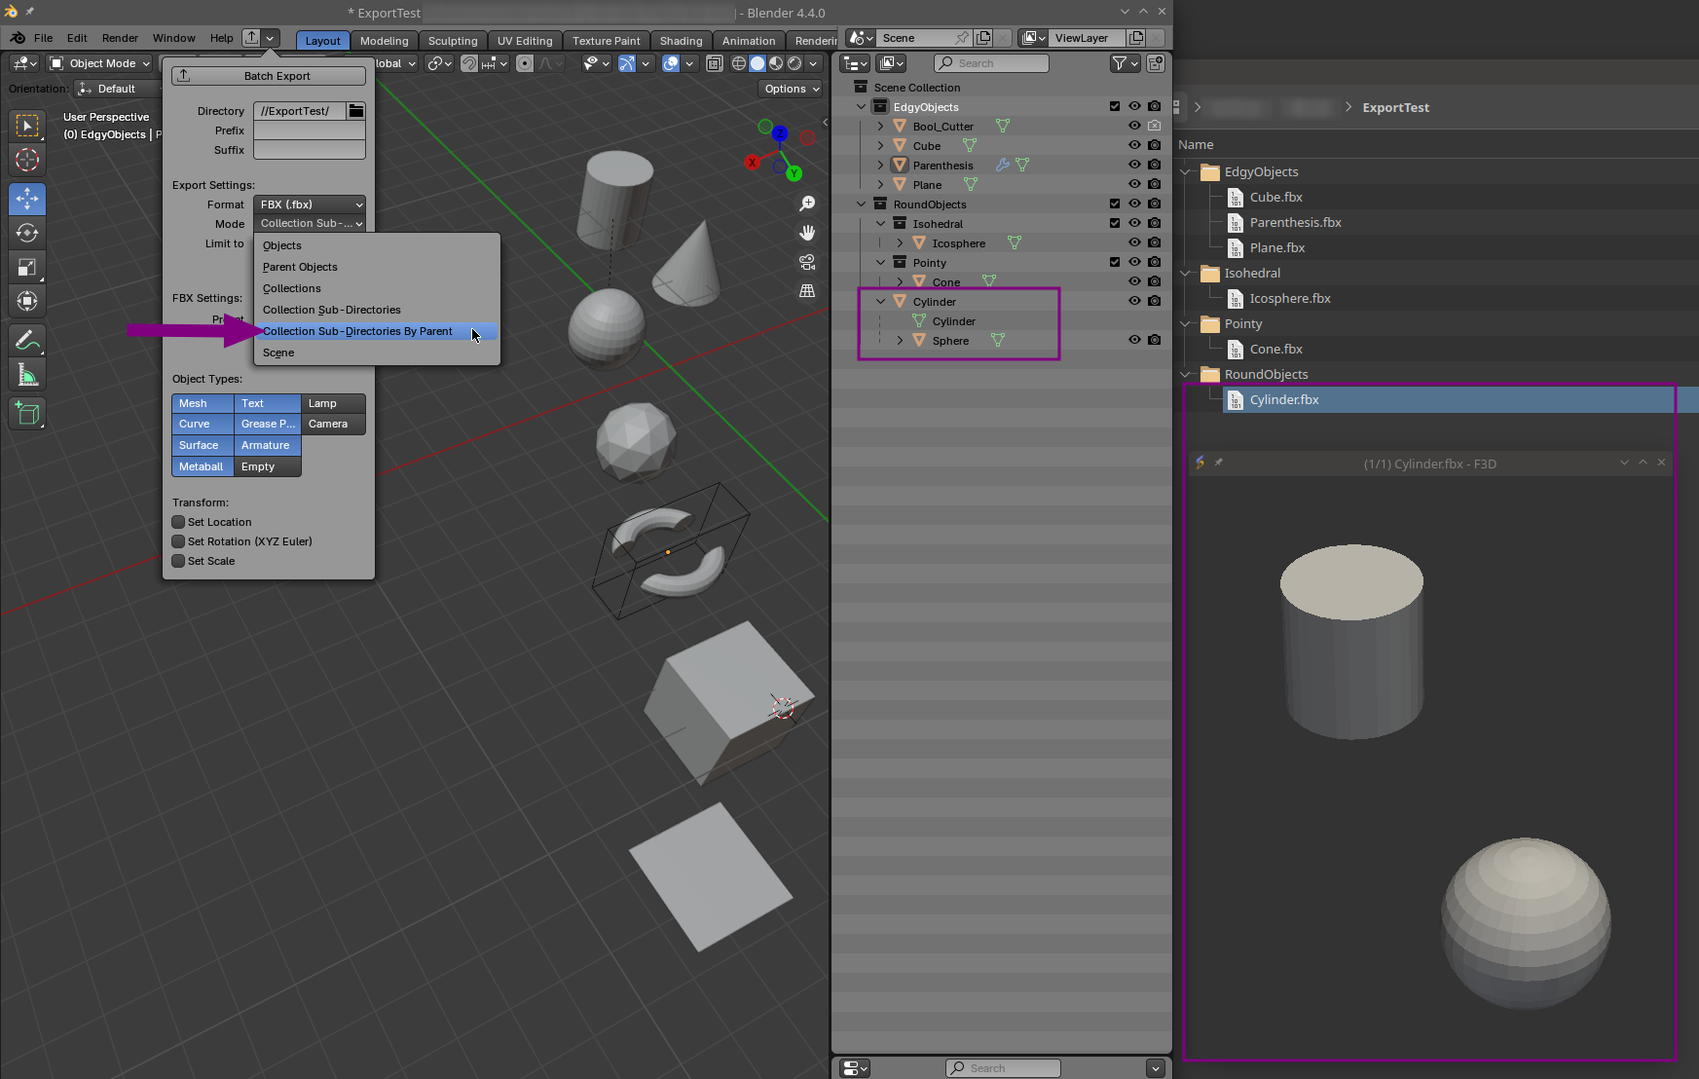Select the Annotate tool
Viewport: 1699px width, 1079px height.
point(26,339)
